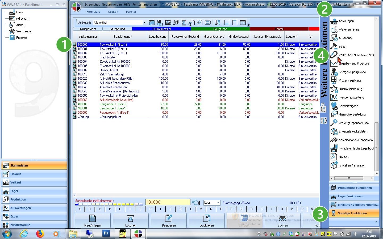Open Chargen Sperrgründe
The image size is (383, 239).
click(x=352, y=72)
